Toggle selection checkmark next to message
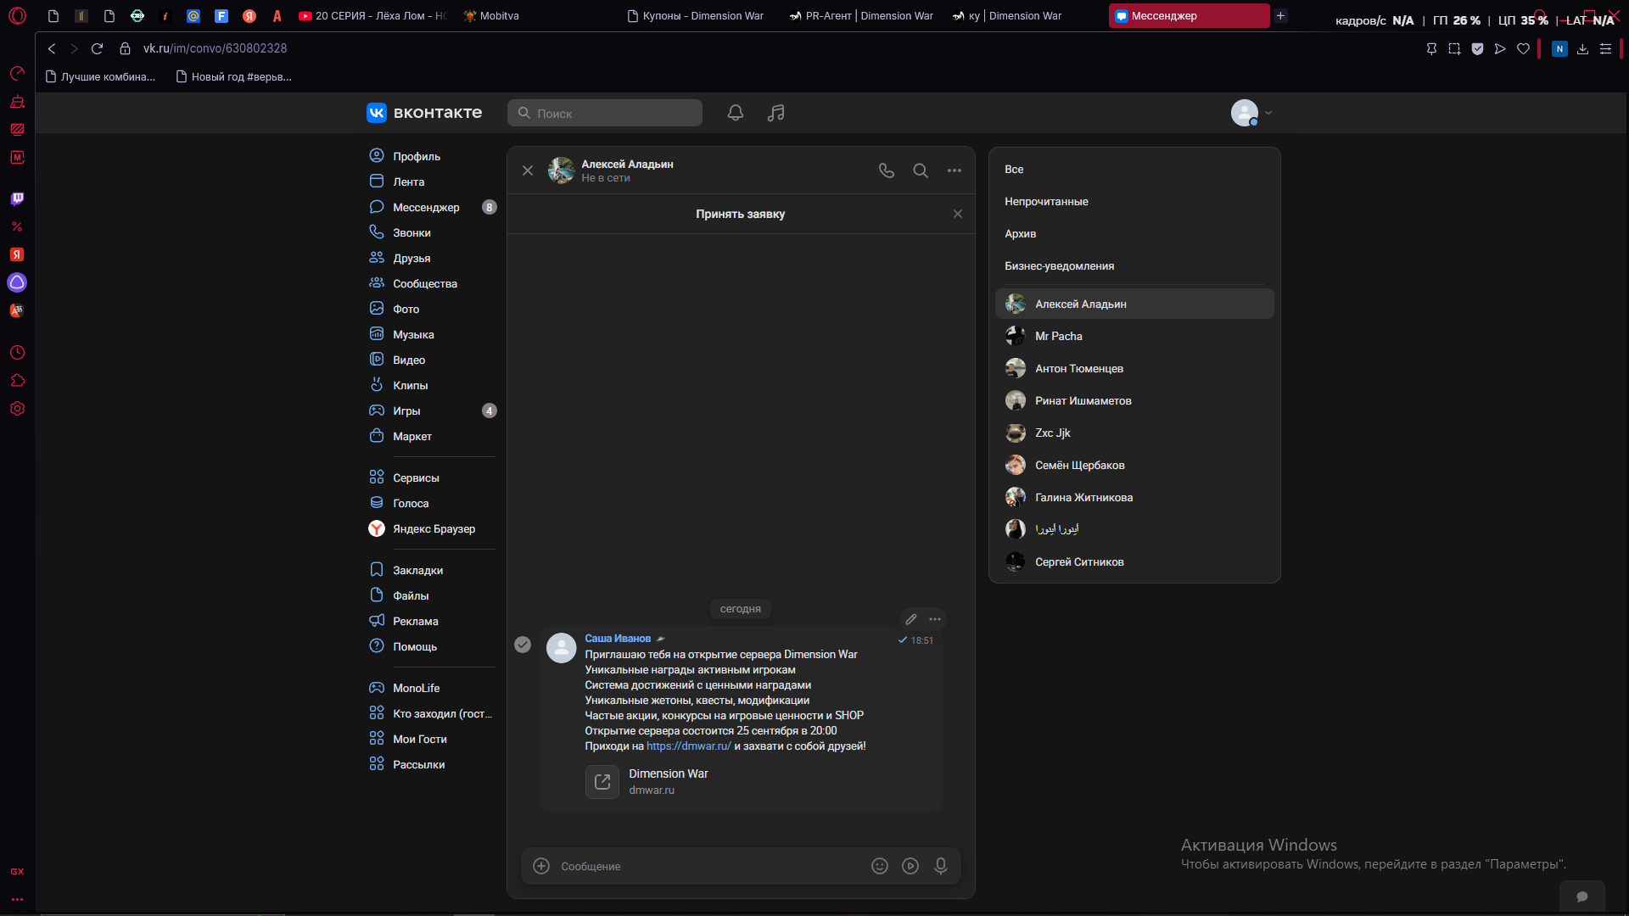 [523, 645]
